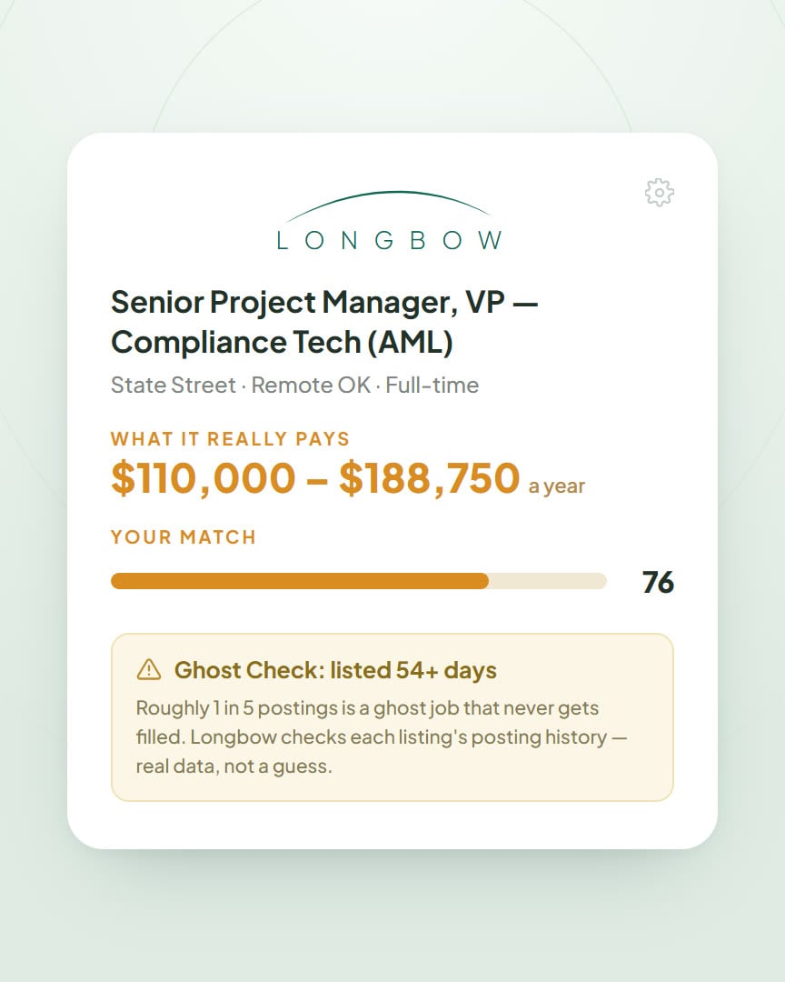Click the Remote OK label
Viewport: 785px width, 982px height.
tap(311, 386)
